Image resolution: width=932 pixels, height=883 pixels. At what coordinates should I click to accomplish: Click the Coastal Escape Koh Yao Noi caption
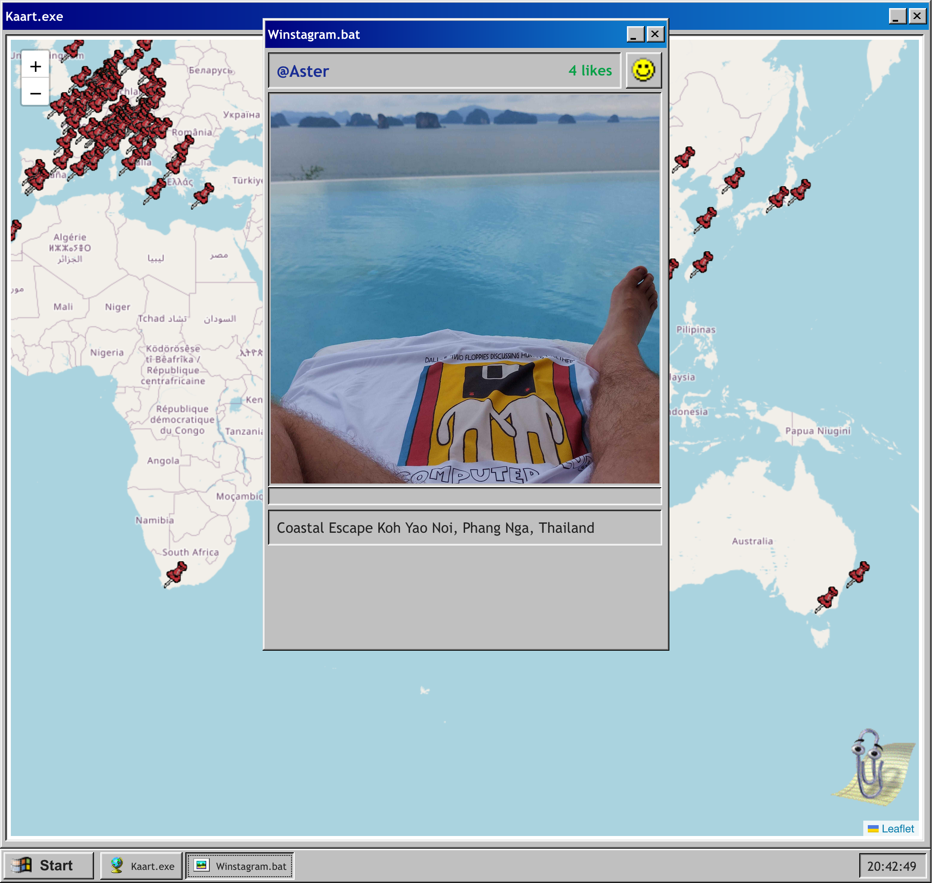435,528
